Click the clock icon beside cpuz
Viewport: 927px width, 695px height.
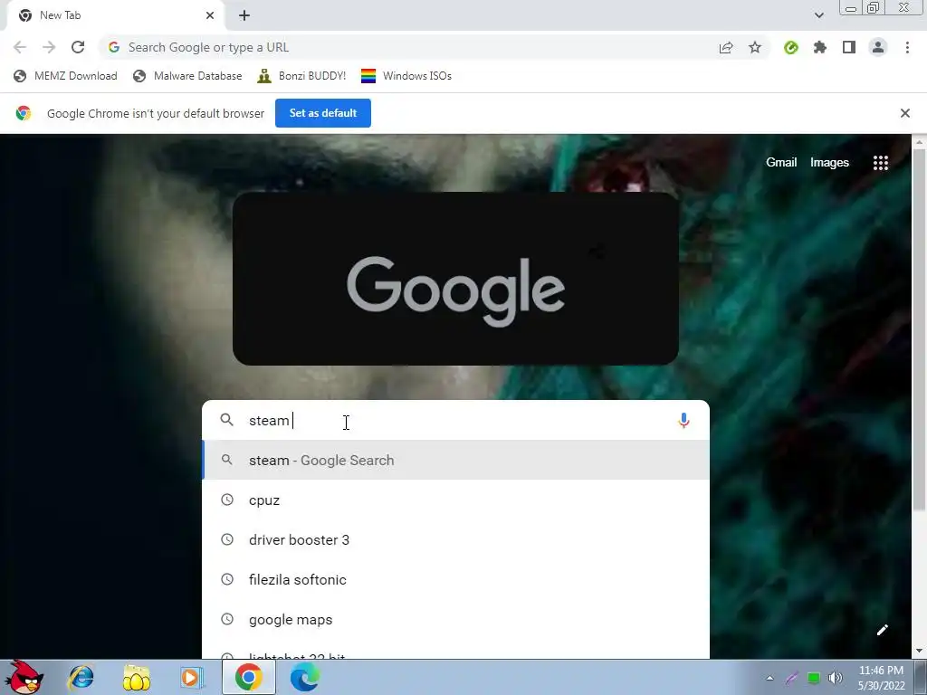[227, 500]
